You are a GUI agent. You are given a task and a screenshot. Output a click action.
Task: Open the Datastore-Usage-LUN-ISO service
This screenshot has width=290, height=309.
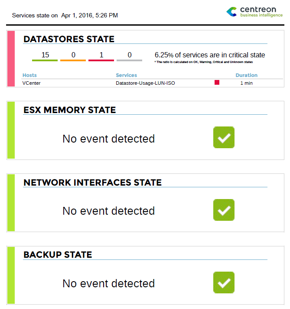tap(145, 83)
